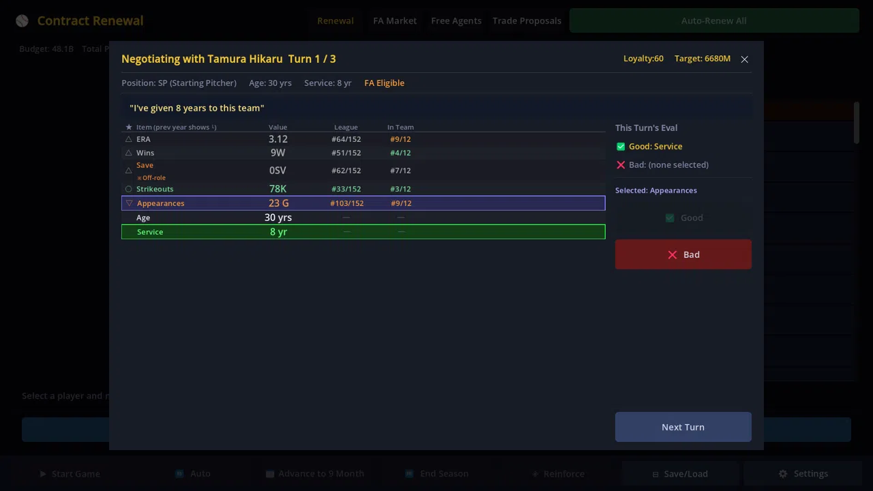The width and height of the screenshot is (873, 491).
Task: Toggle the Bad: (none selected) marker
Action: pos(621,165)
